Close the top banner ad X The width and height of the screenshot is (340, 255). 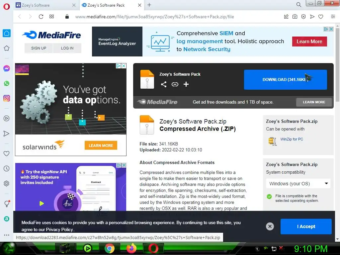[x=331, y=29]
